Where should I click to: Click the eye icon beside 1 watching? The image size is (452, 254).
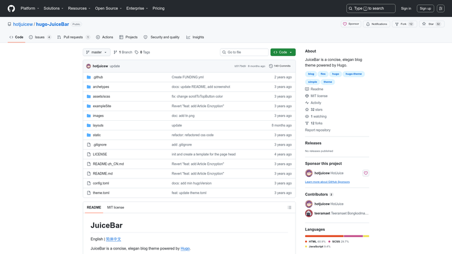307,117
